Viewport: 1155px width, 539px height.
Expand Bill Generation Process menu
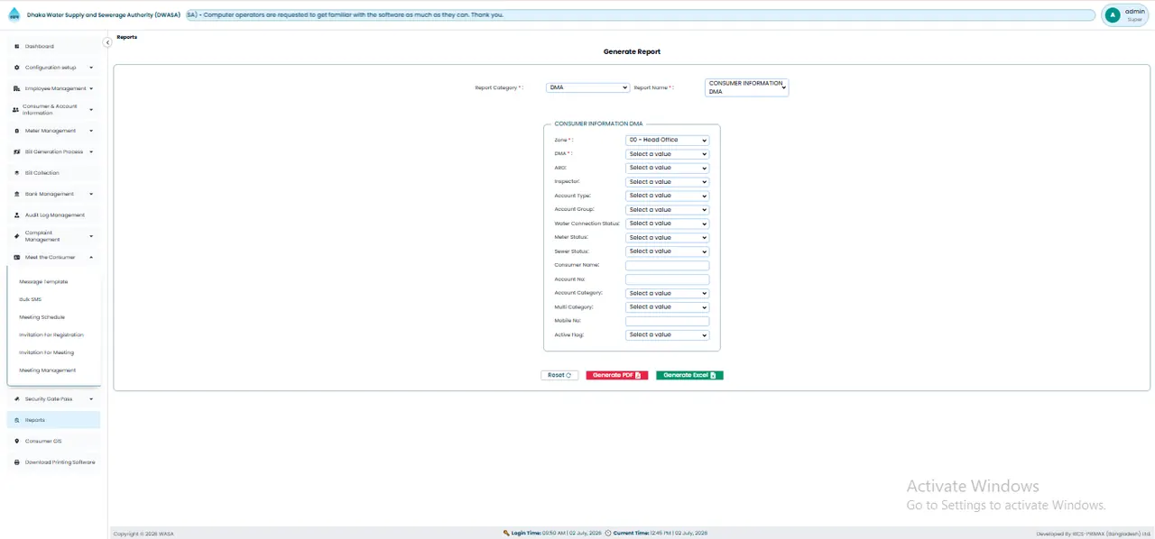point(53,151)
